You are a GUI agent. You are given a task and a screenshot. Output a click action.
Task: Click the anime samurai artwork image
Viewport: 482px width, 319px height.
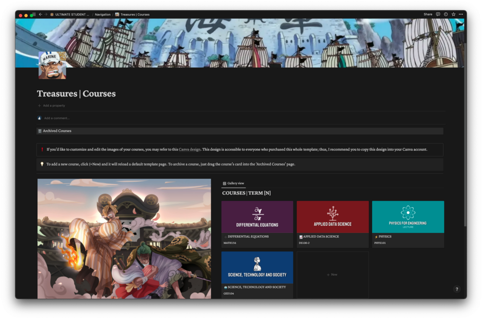click(124, 239)
